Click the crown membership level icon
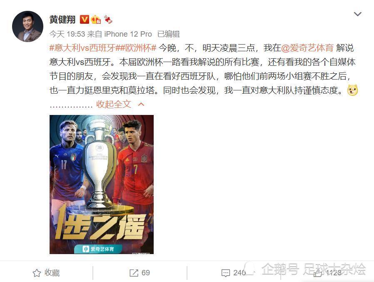374x282 pixels. [96, 20]
